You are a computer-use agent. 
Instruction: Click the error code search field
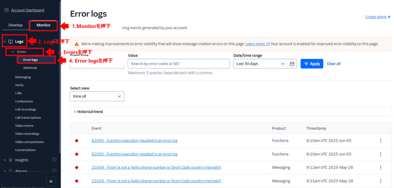pos(178,64)
